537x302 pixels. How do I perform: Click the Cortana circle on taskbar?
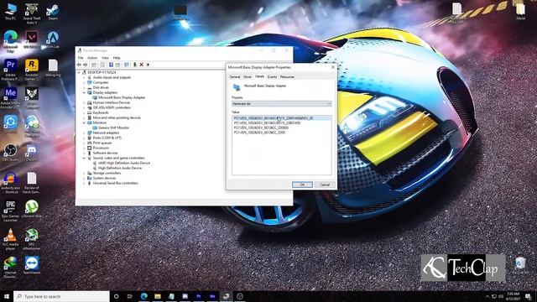click(x=116, y=296)
